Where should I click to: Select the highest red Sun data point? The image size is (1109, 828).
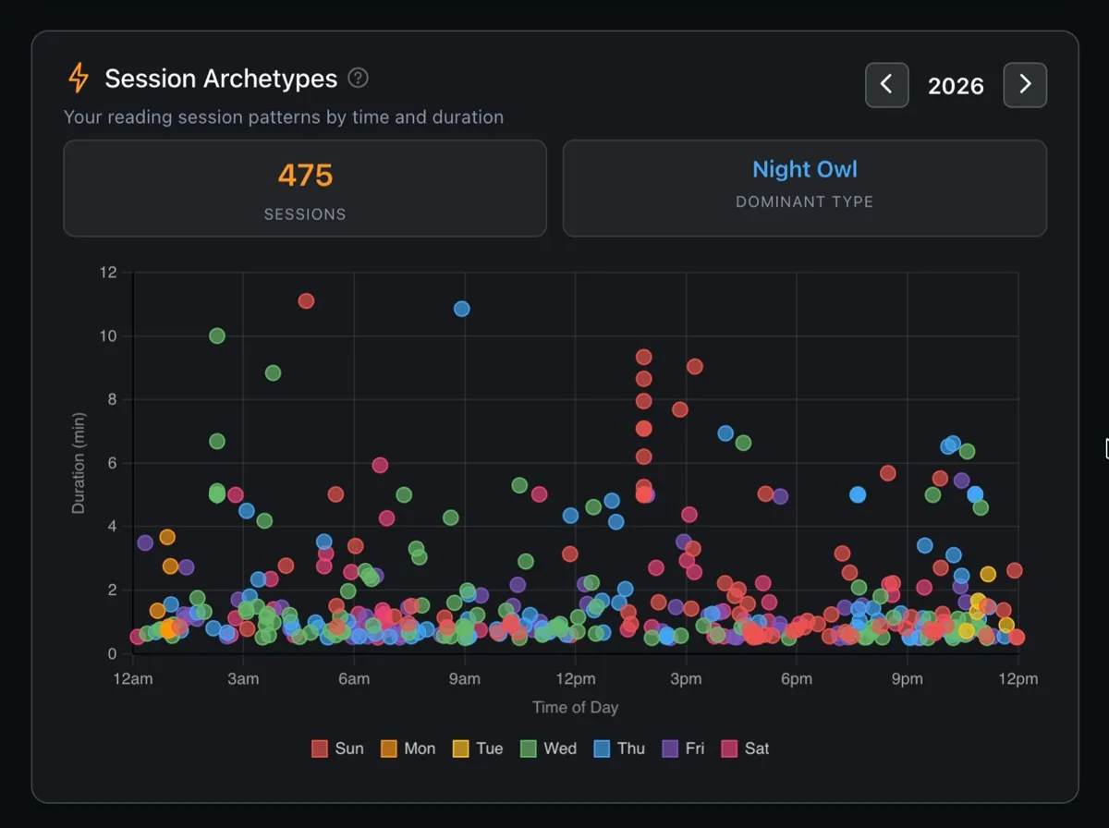tap(306, 300)
